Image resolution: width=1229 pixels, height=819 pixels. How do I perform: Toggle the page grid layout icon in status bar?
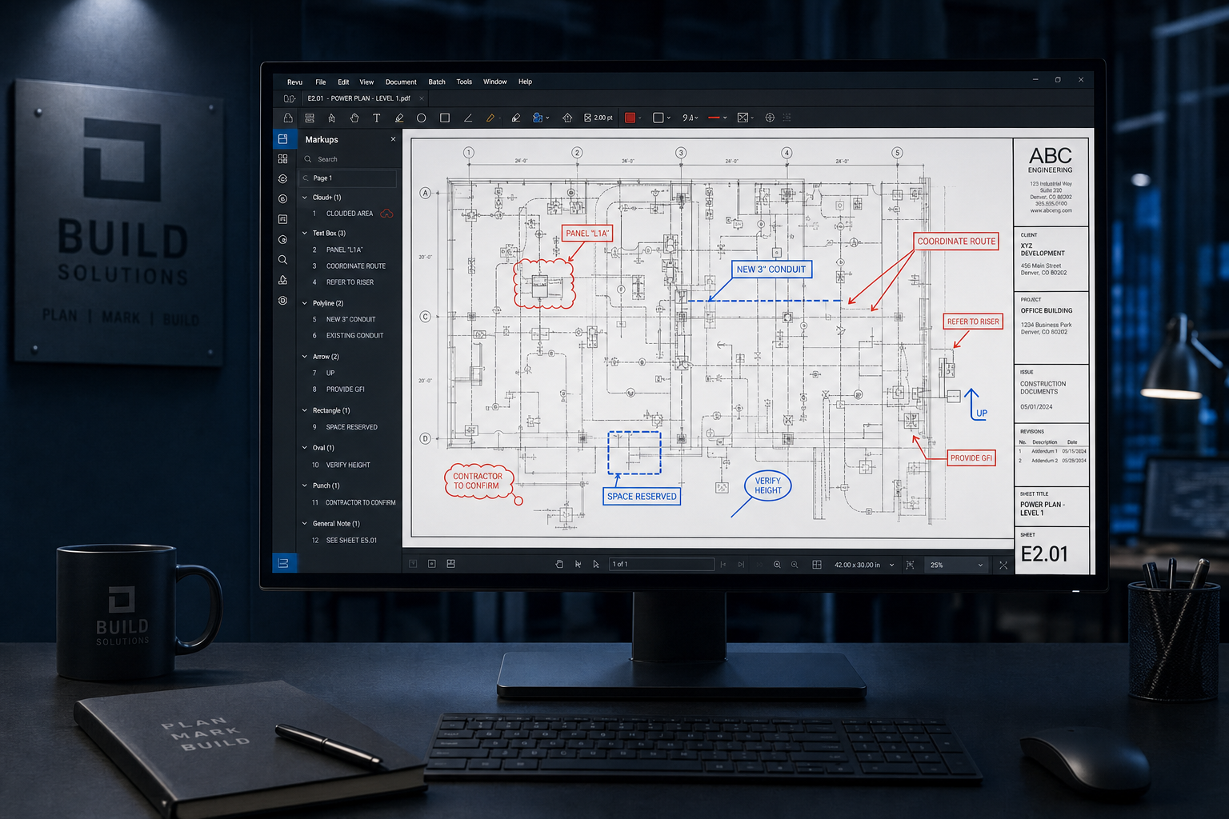[x=817, y=565]
